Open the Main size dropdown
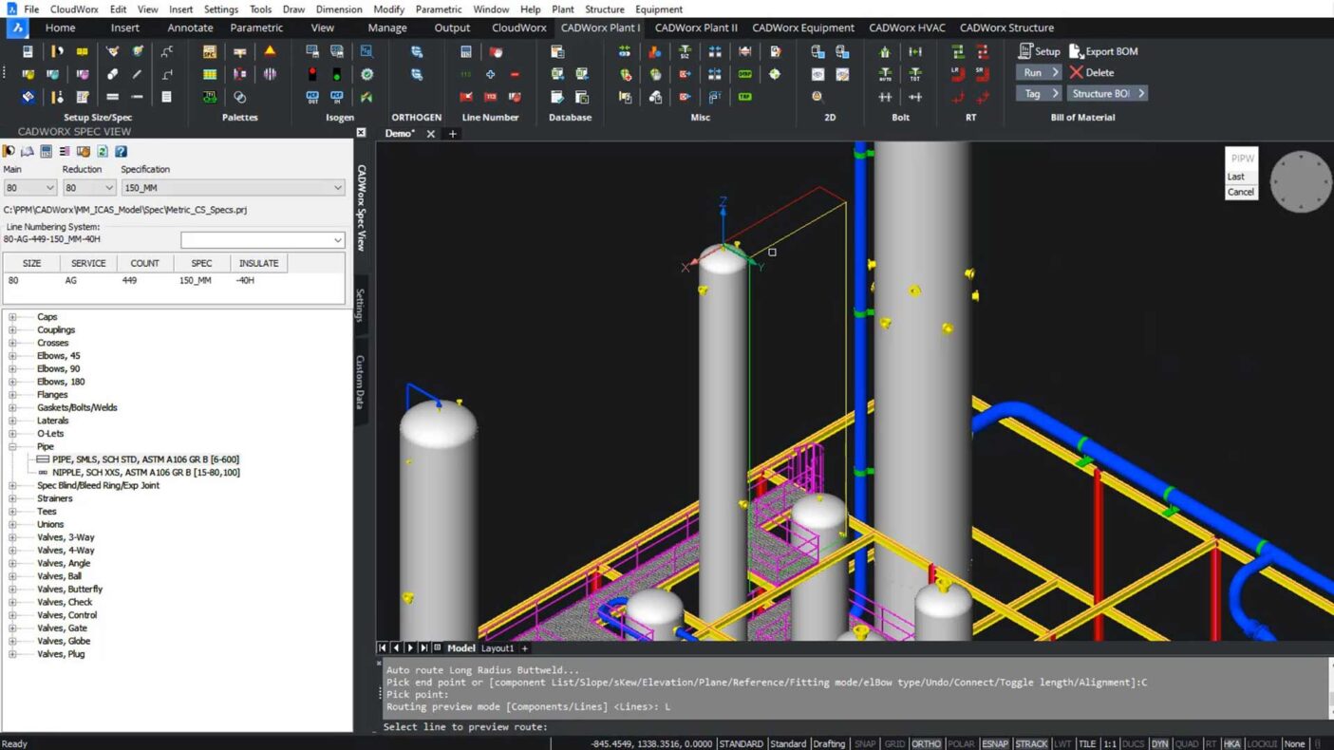 pyautogui.click(x=29, y=188)
